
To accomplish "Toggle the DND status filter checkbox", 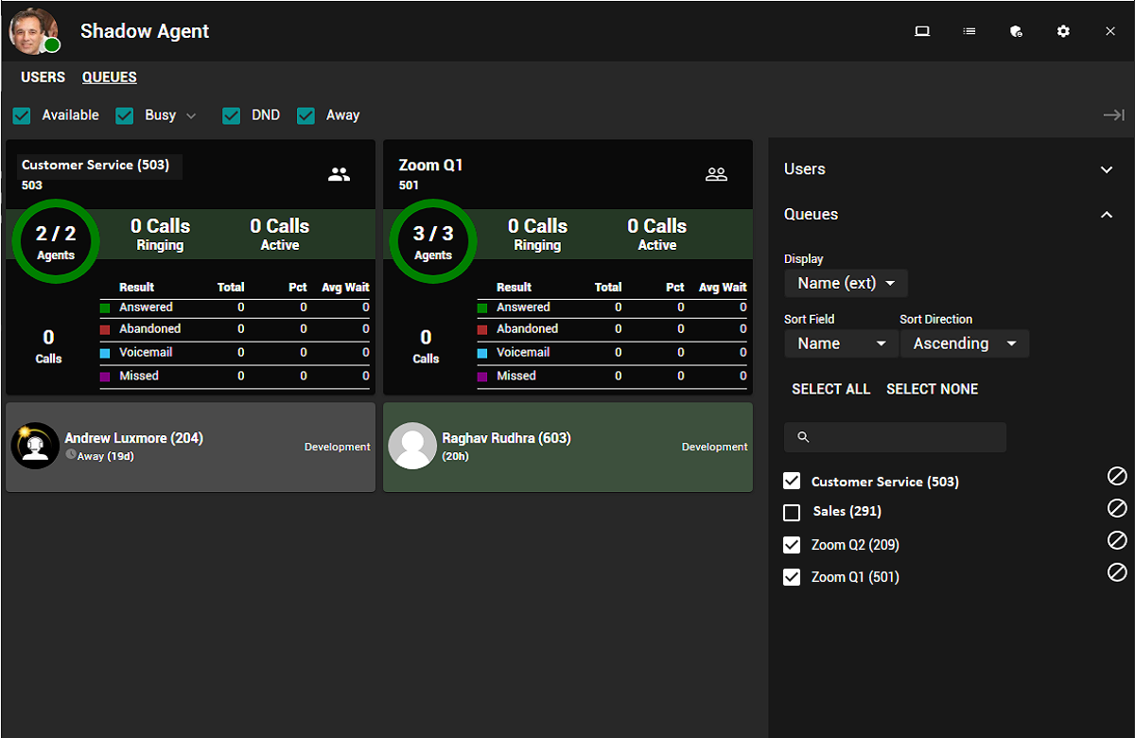I will pyautogui.click(x=232, y=115).
